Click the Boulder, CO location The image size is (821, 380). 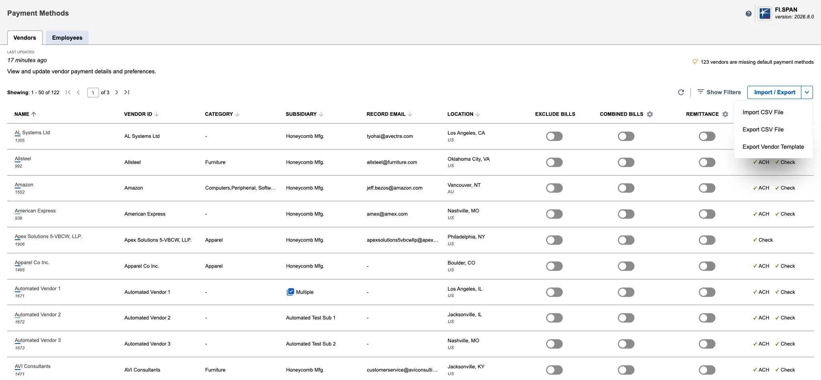point(461,263)
